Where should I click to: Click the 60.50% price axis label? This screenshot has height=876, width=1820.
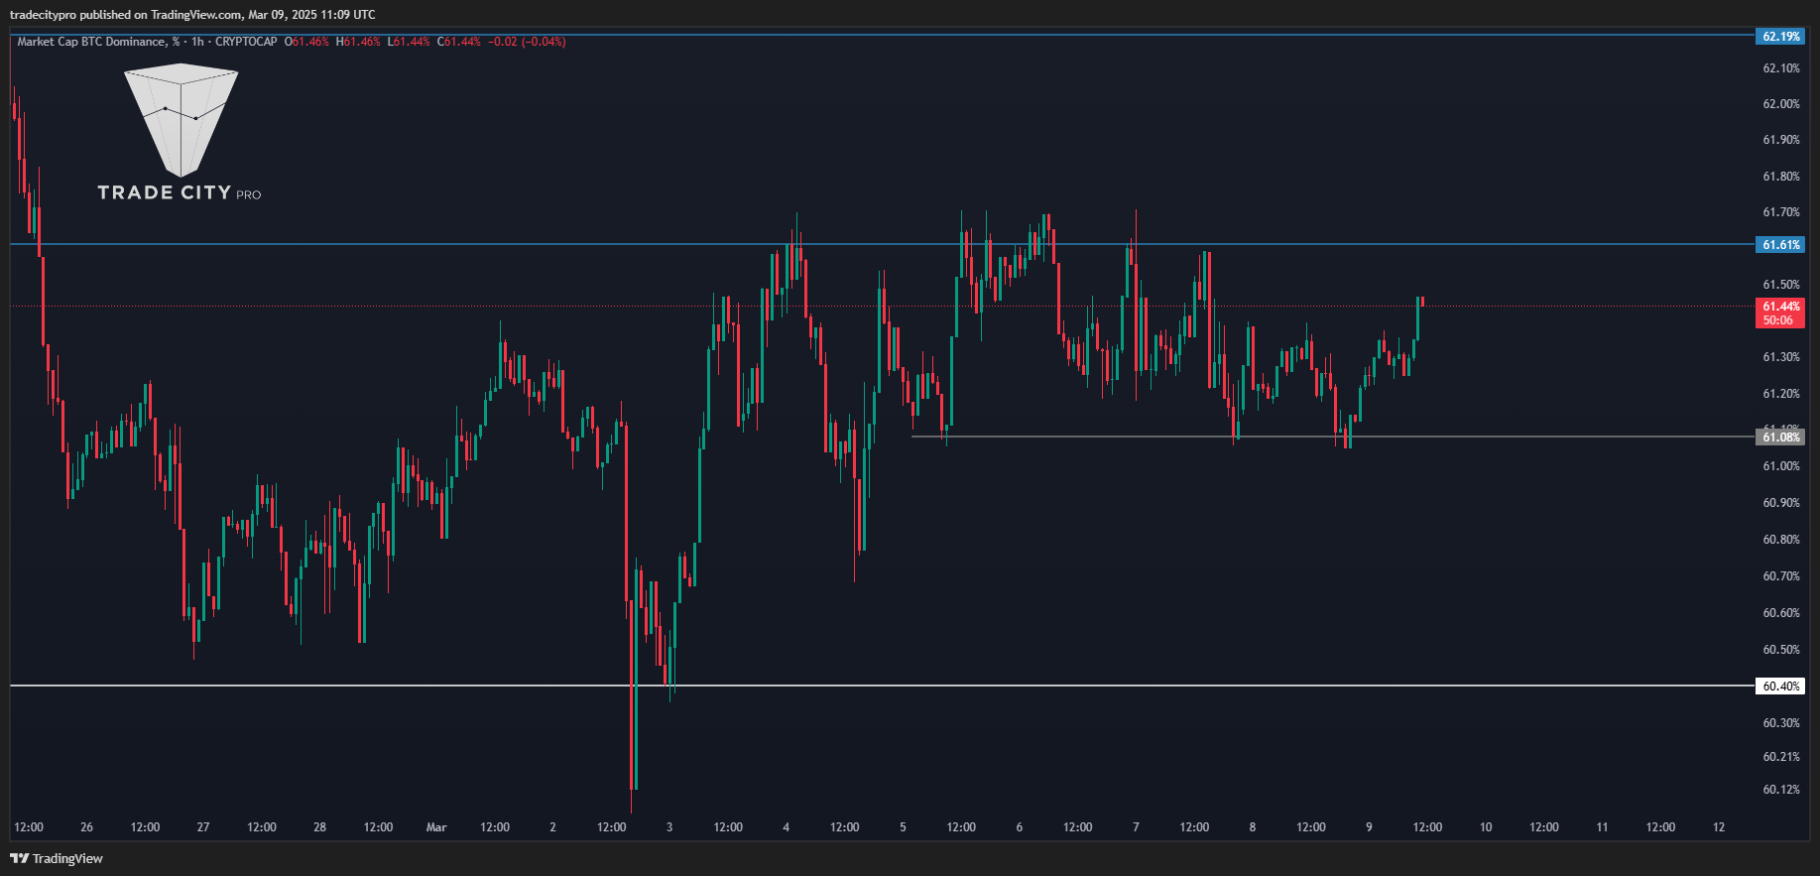click(x=1780, y=650)
